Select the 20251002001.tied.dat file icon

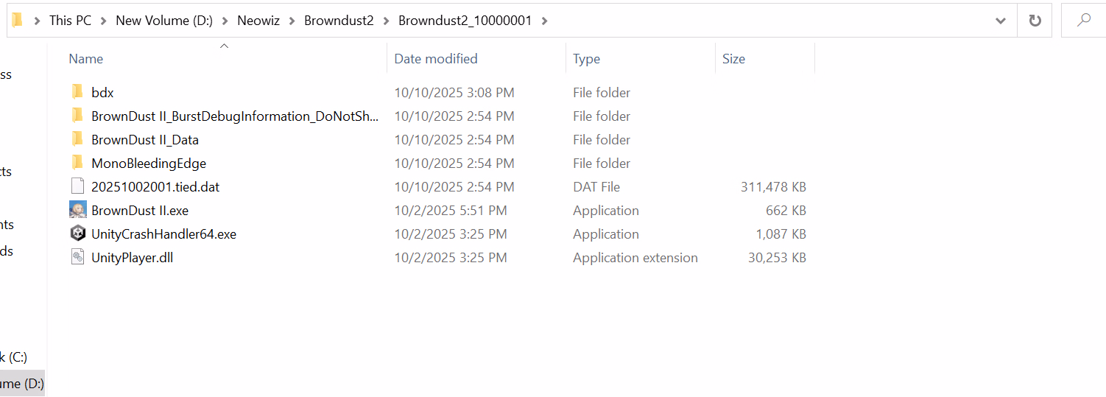pyautogui.click(x=77, y=186)
